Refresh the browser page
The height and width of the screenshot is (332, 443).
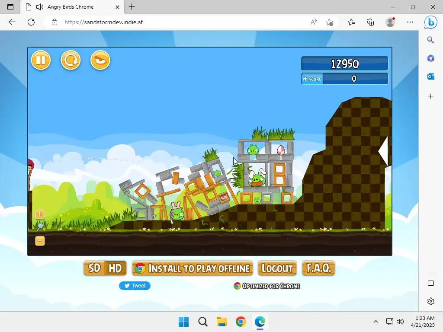point(31,22)
